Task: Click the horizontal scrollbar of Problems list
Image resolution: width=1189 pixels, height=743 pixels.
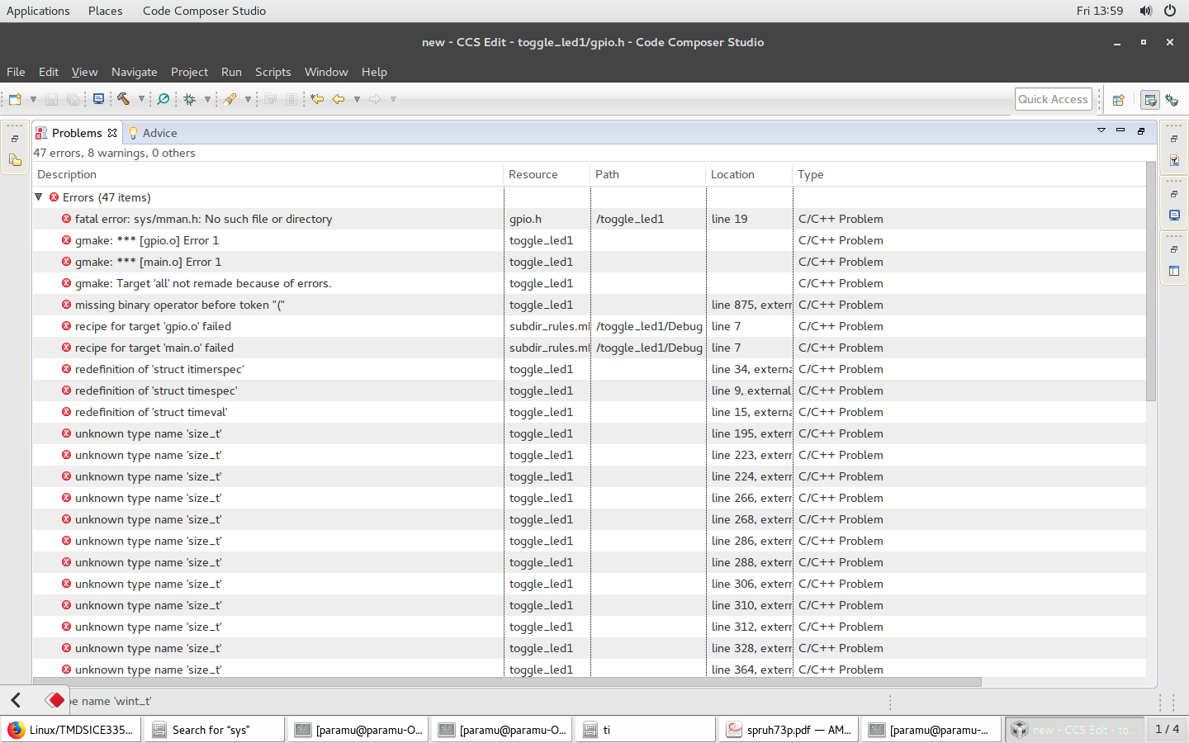Action: pos(507,682)
